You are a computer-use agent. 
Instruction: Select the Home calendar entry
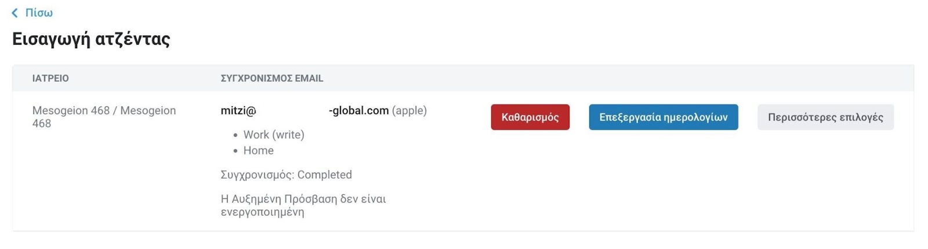[259, 150]
